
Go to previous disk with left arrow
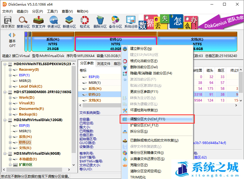click(10, 35)
